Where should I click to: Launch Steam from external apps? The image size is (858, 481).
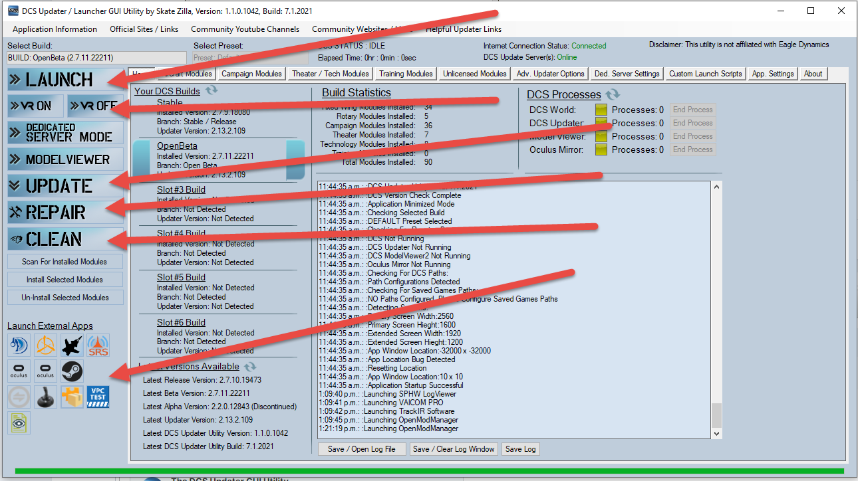coord(71,371)
